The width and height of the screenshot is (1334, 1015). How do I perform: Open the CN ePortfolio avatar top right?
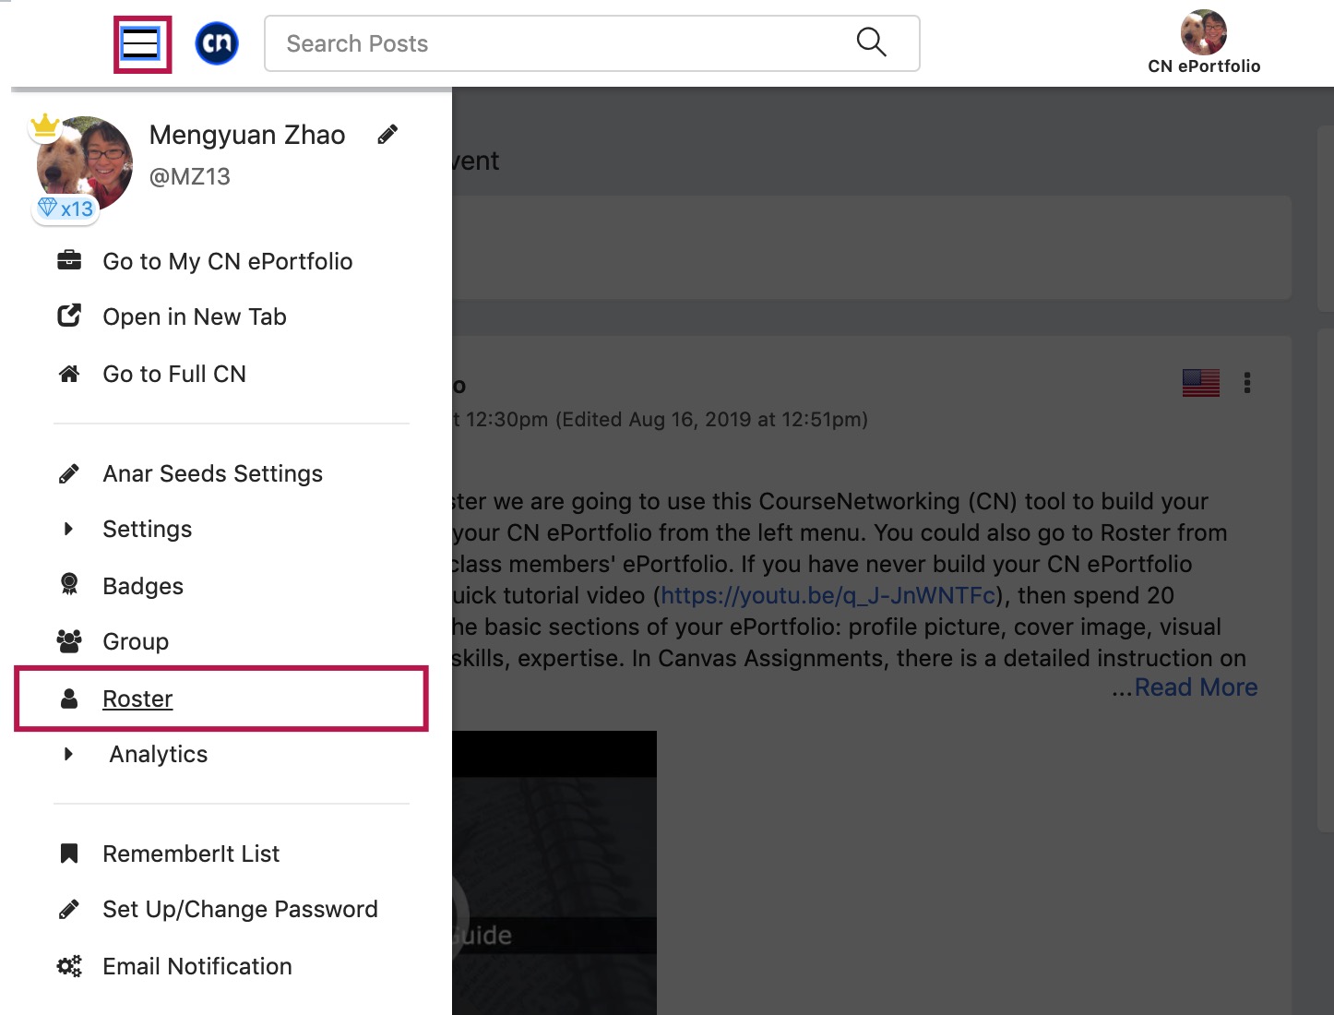[x=1204, y=32]
